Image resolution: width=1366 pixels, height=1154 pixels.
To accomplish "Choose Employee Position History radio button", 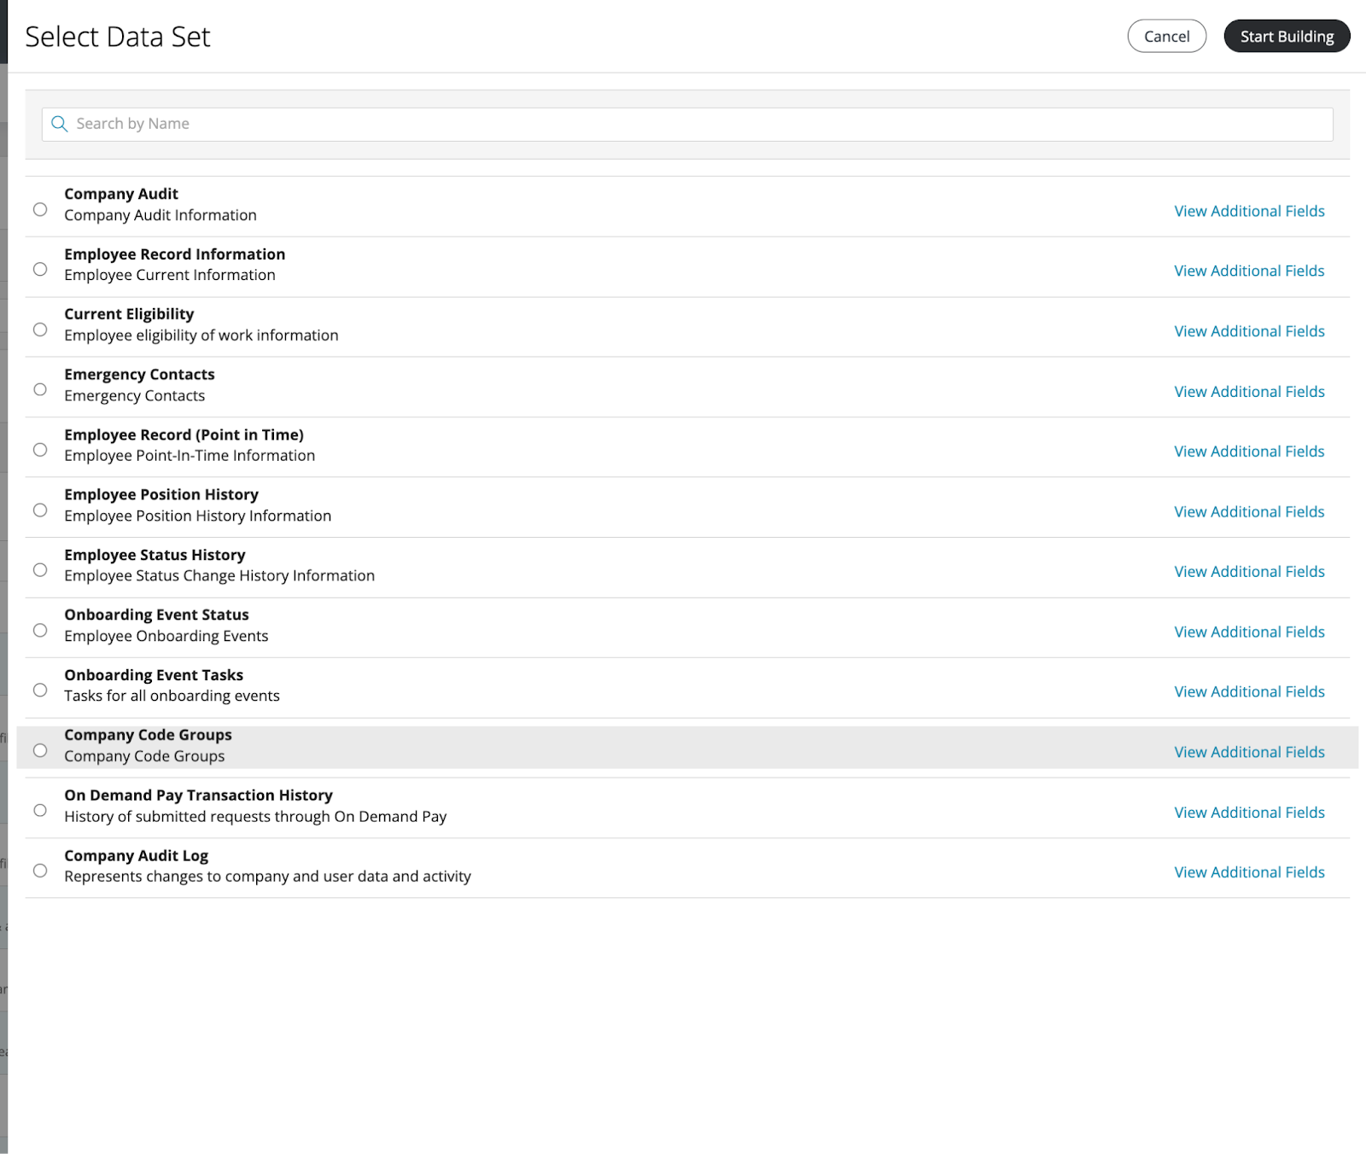I will tap(40, 510).
